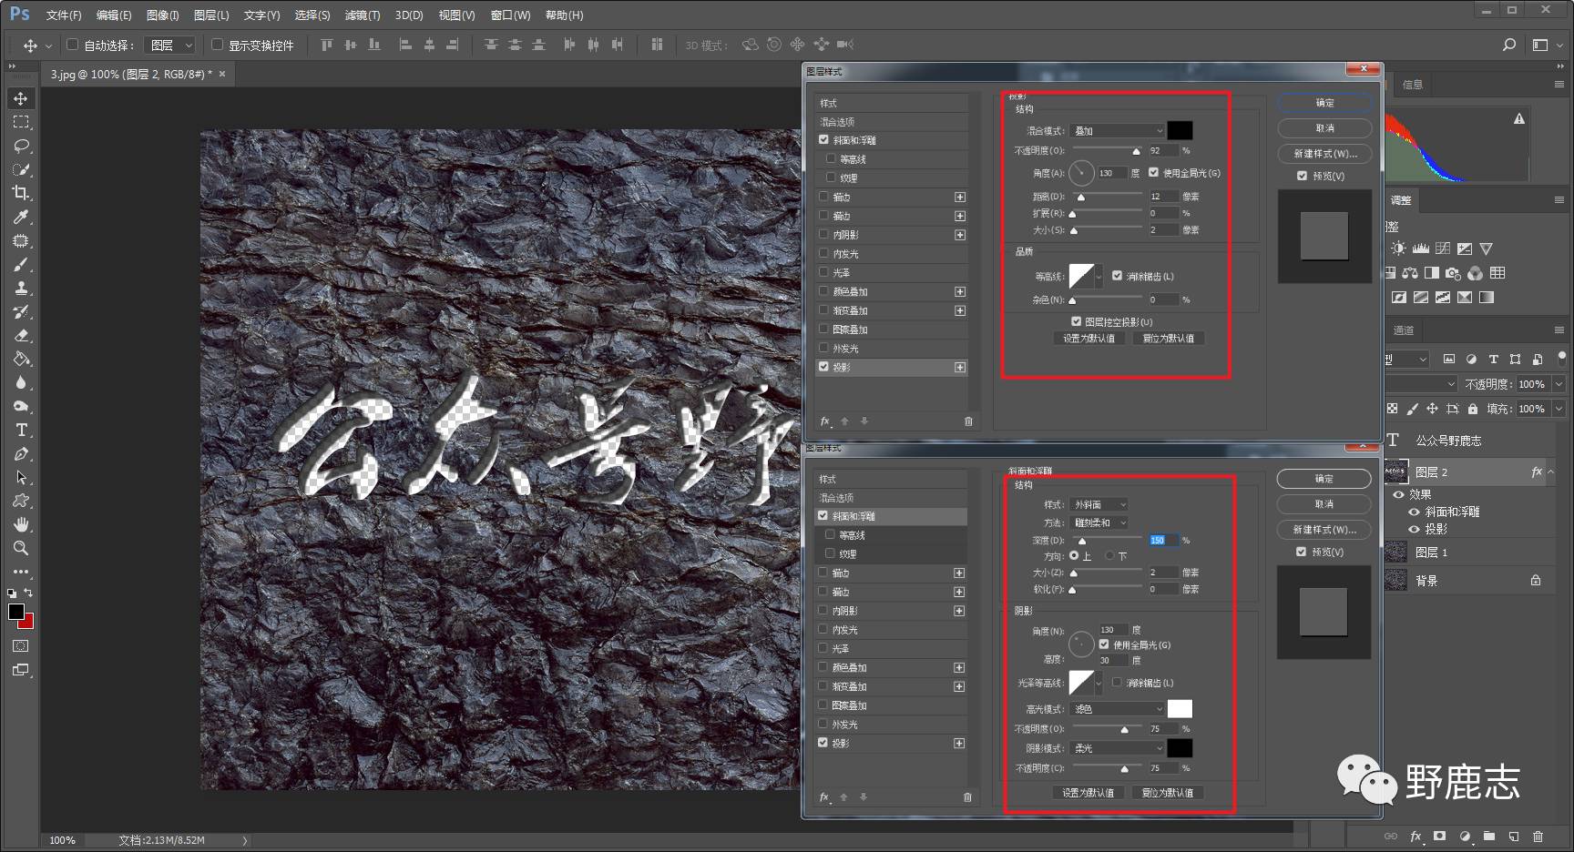1574x852 pixels.
Task: Select the Crop tool
Action: click(x=20, y=193)
